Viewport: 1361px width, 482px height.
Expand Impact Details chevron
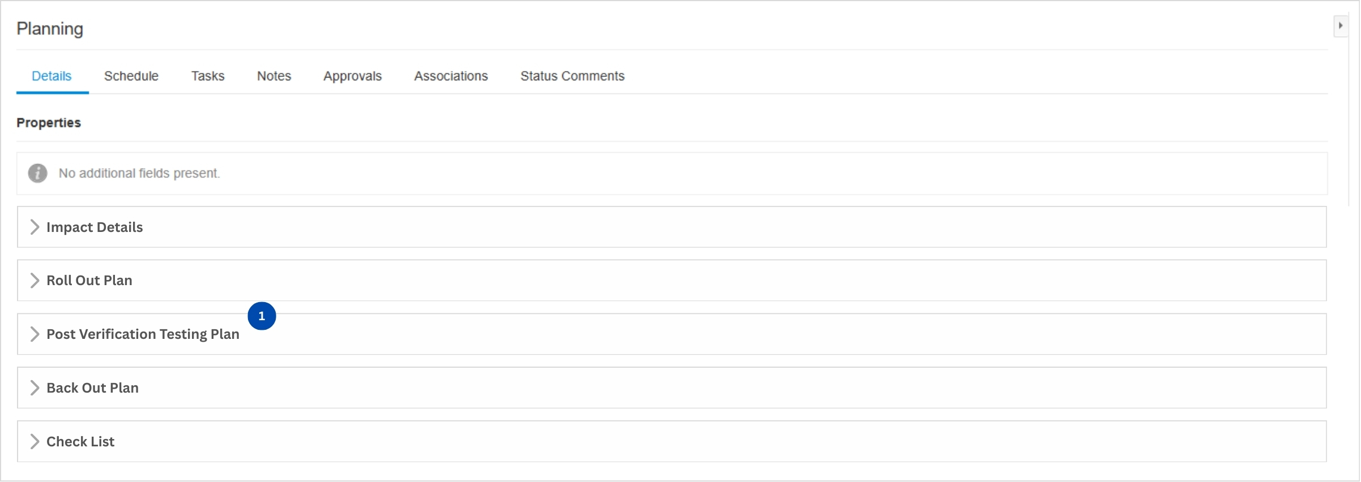(35, 227)
